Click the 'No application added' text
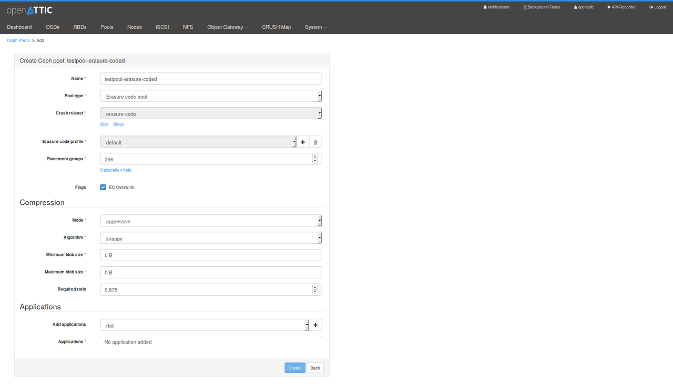This screenshot has width=673, height=384. point(128,342)
